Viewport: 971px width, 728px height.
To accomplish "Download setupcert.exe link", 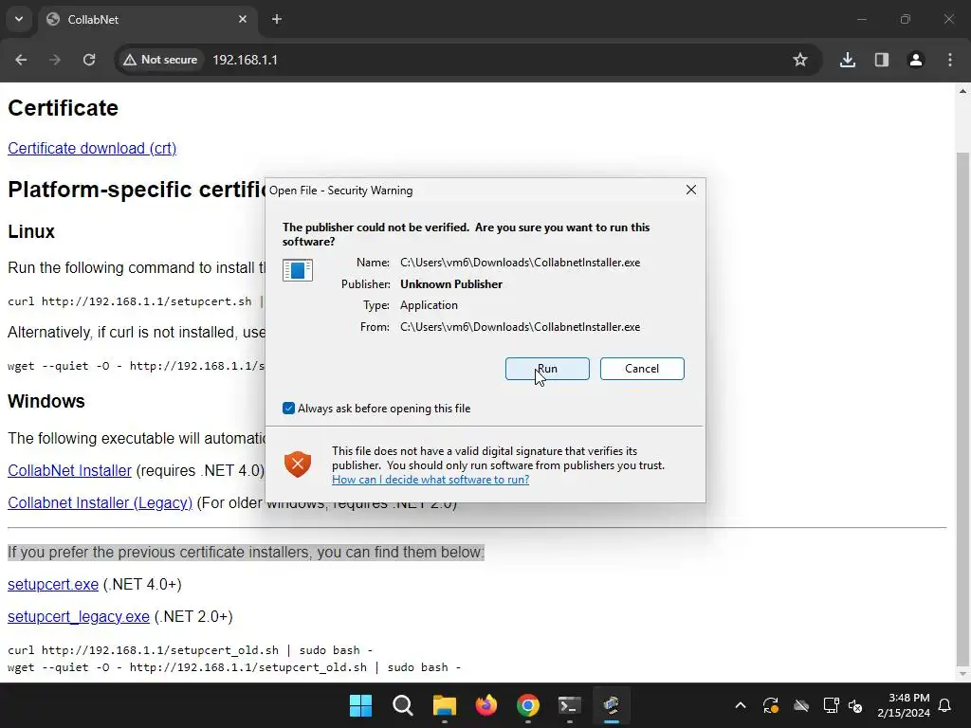I will click(x=53, y=584).
